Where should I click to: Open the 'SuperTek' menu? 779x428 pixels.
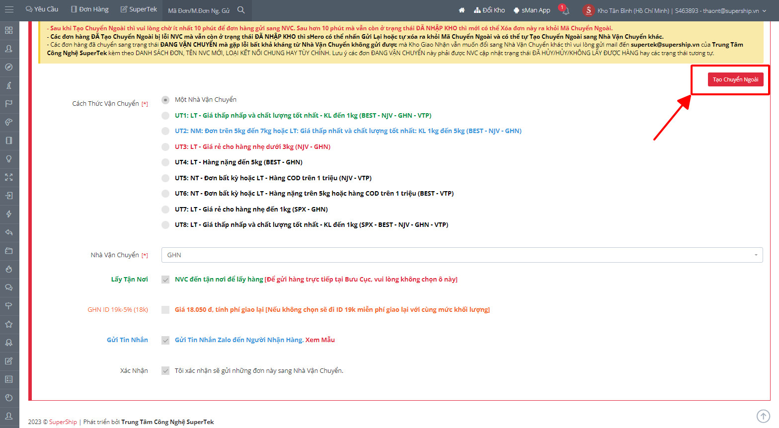139,9
